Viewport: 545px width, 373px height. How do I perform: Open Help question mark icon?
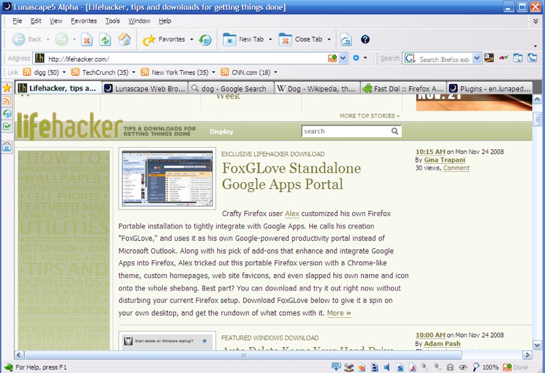(x=365, y=40)
